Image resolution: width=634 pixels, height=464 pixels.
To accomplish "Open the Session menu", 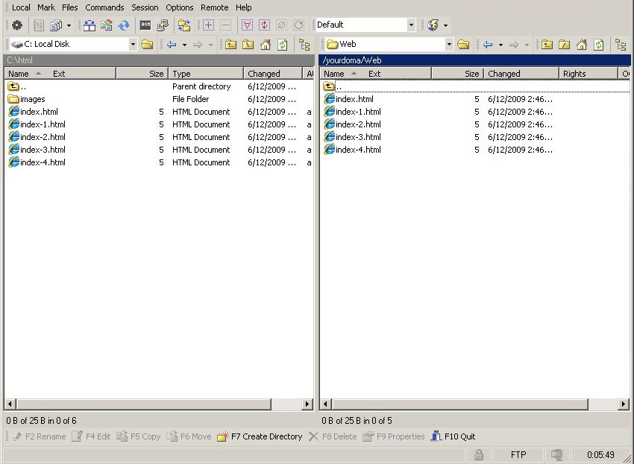I will pos(145,7).
